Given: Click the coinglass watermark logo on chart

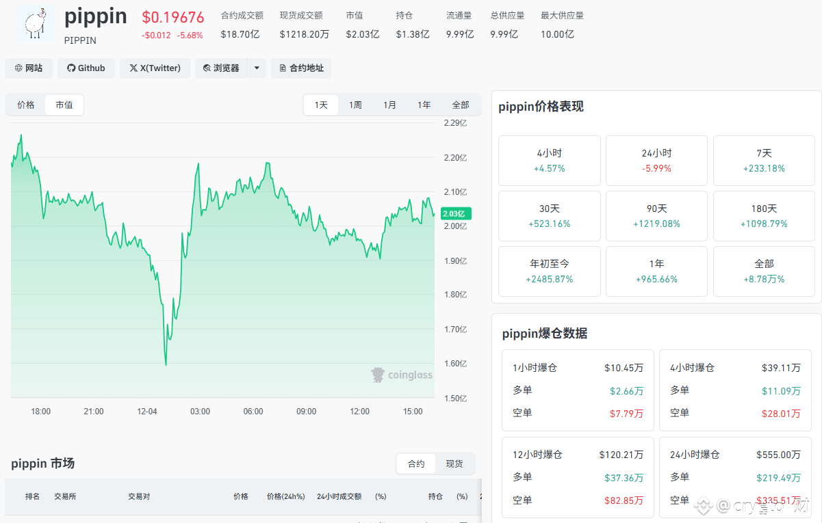Looking at the screenshot, I should click(x=402, y=375).
